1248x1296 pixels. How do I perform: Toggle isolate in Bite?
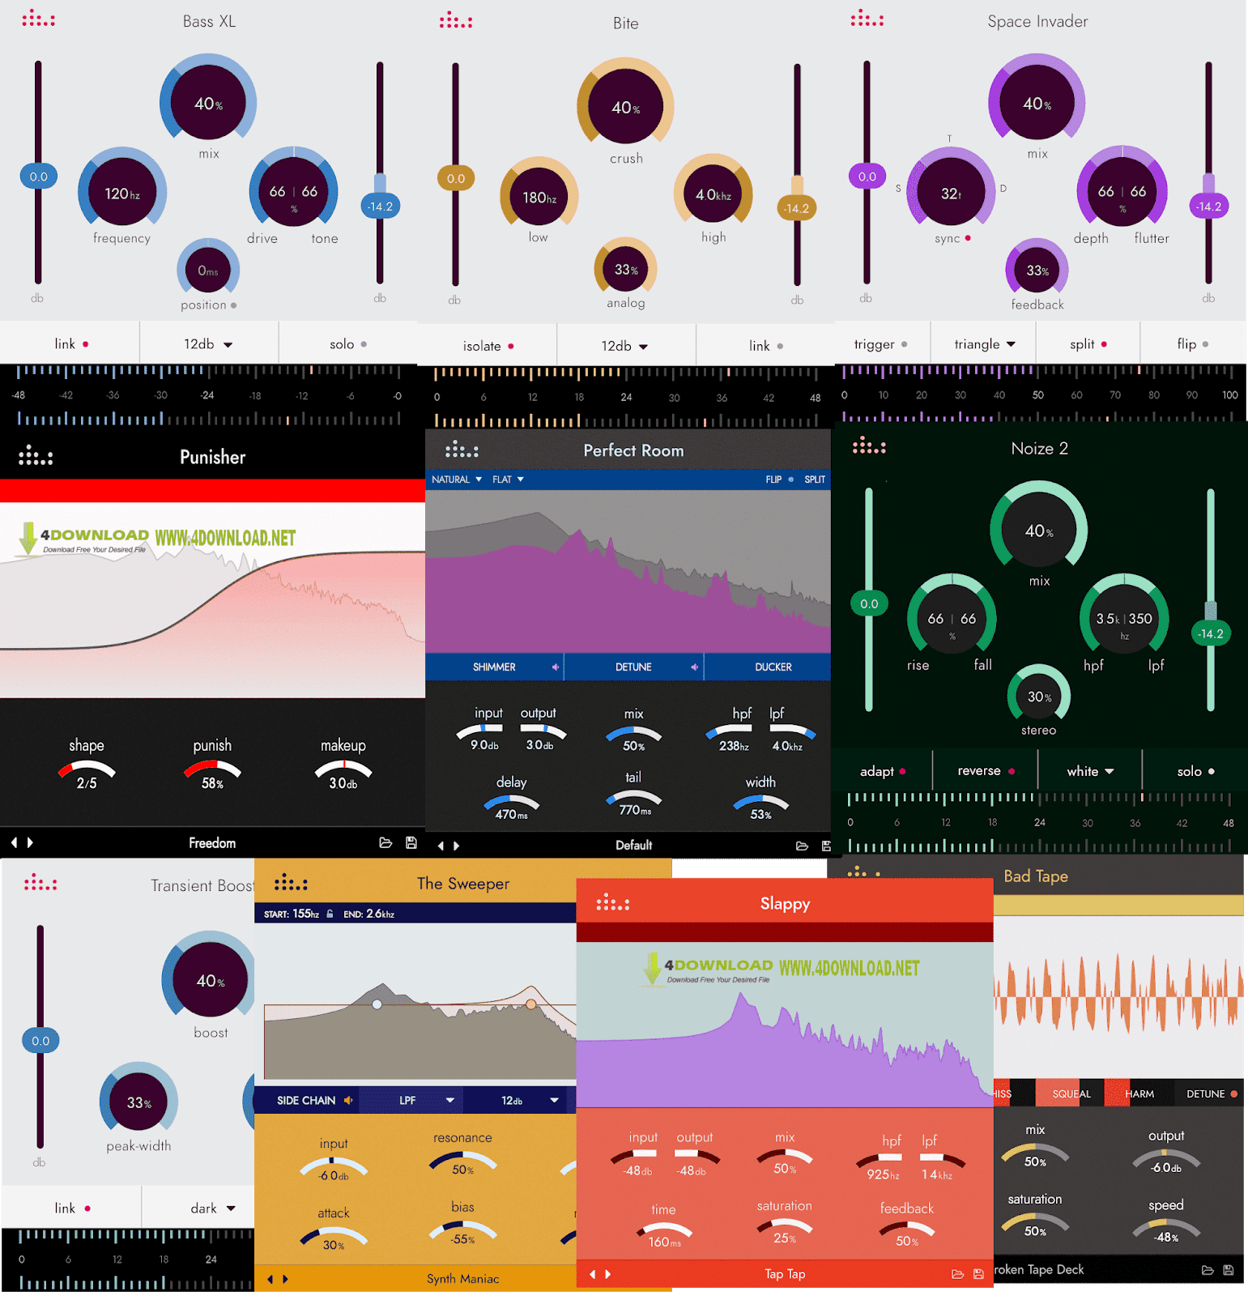pos(488,346)
